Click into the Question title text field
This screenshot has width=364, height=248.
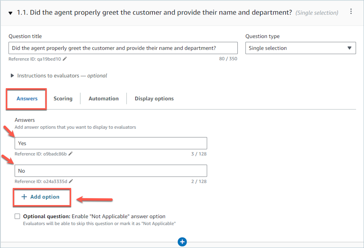(x=123, y=48)
